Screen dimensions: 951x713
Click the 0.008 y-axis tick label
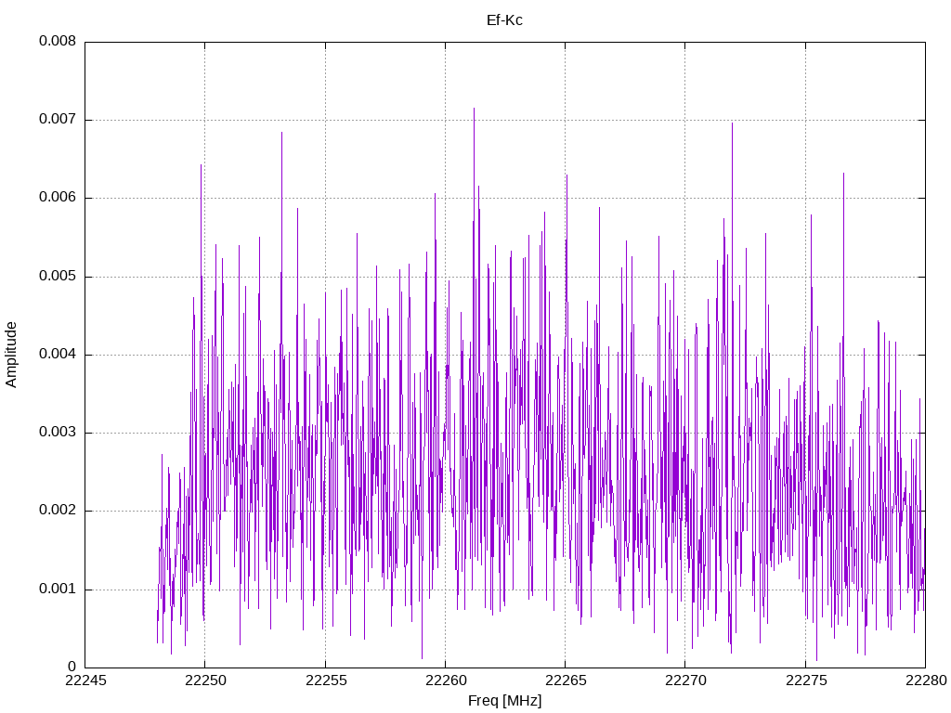pyautogui.click(x=58, y=41)
